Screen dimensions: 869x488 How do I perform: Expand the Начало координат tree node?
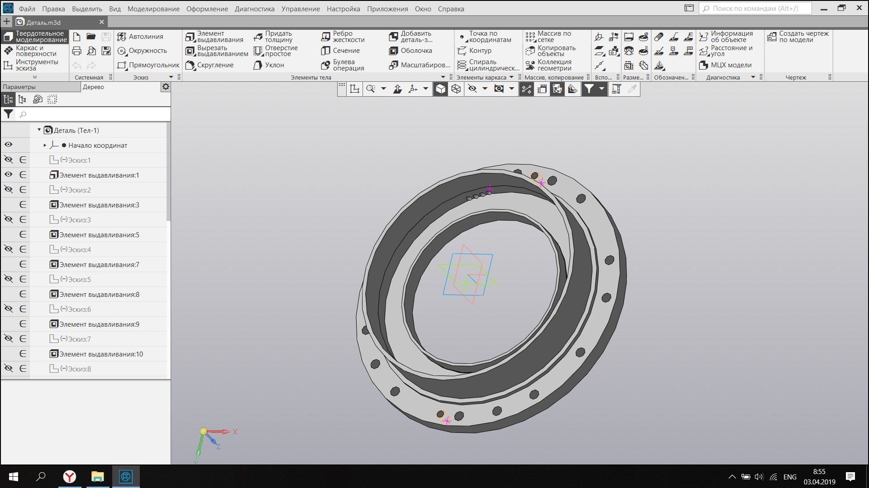[45, 145]
